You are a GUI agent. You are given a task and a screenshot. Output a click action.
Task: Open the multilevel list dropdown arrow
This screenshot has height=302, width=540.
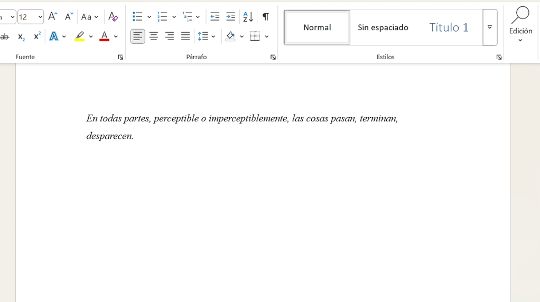point(198,17)
